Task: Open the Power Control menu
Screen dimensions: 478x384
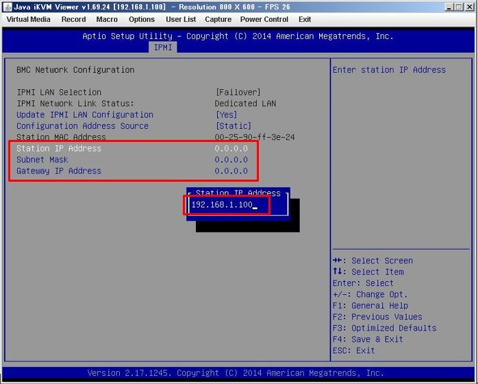Action: click(x=264, y=19)
